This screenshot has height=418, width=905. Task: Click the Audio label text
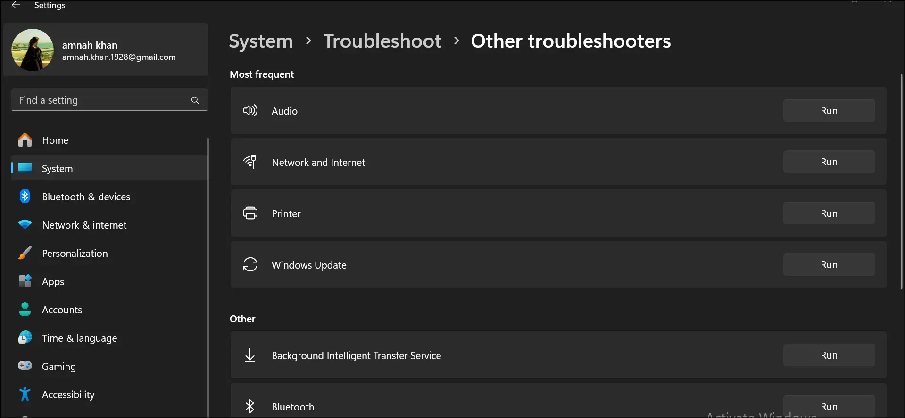(284, 111)
